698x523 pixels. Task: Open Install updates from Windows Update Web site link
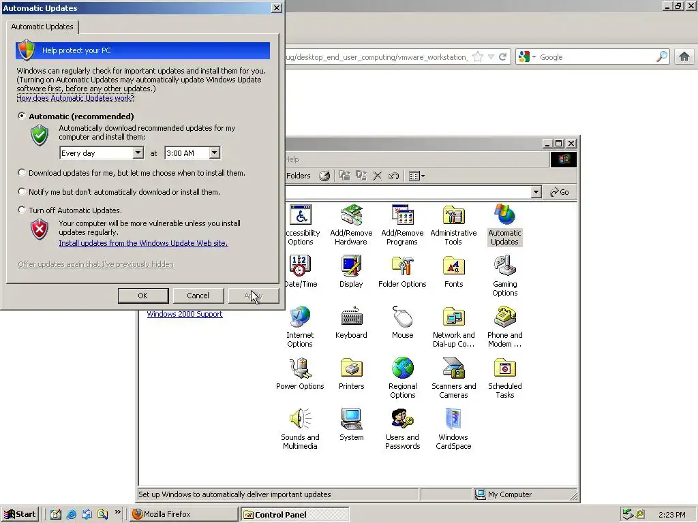click(143, 243)
